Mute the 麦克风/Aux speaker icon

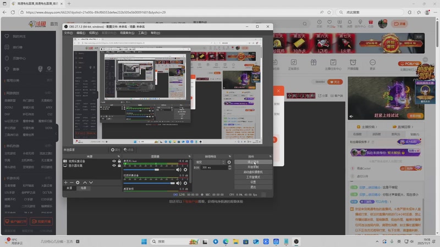(x=178, y=170)
